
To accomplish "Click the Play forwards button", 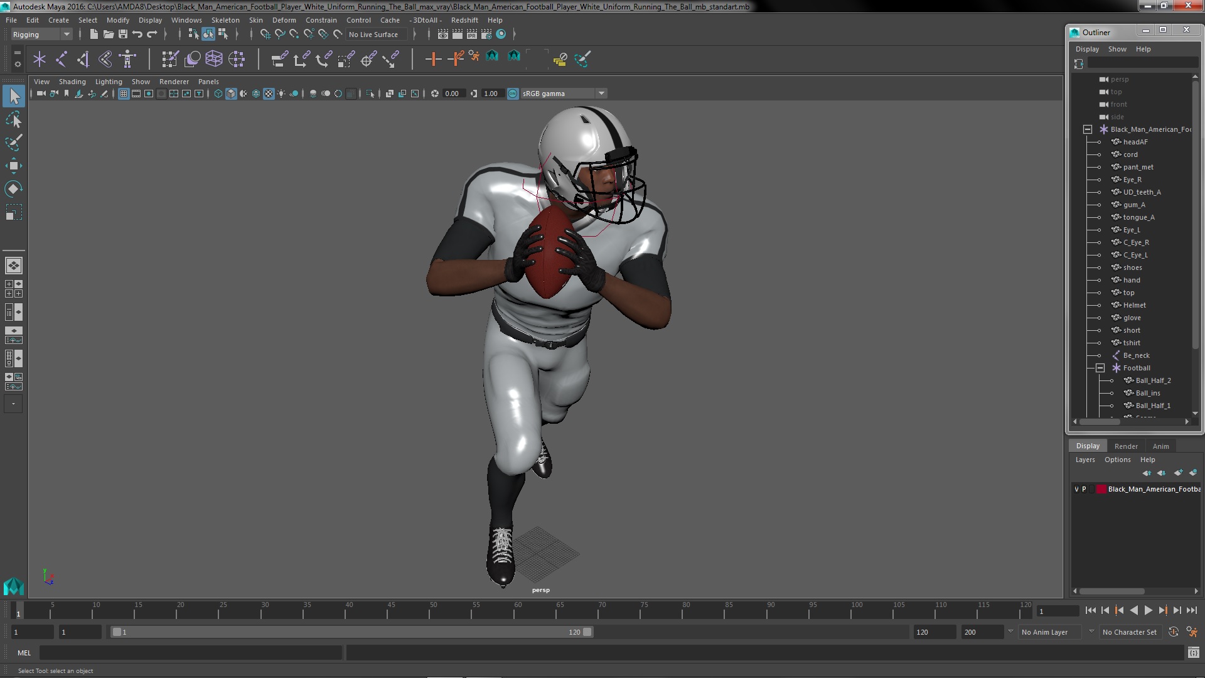I will pyautogui.click(x=1148, y=610).
